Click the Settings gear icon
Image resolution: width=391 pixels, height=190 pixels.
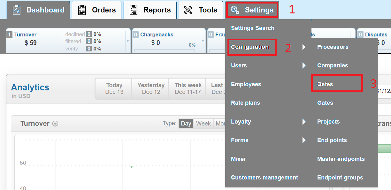[235, 10]
